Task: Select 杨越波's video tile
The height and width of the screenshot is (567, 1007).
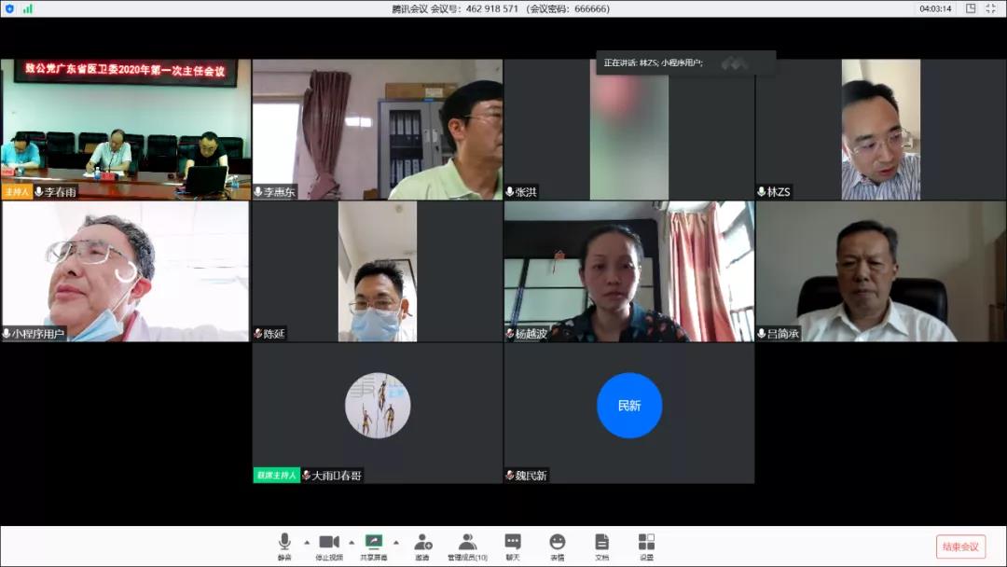Action: (x=629, y=271)
